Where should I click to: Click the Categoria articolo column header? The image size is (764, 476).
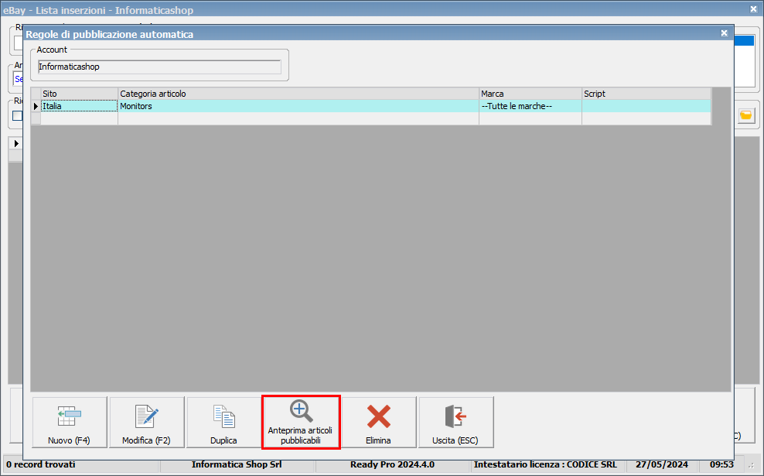click(x=298, y=94)
